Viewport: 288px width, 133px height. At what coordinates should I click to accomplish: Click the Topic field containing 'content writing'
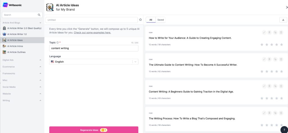(x=94, y=48)
